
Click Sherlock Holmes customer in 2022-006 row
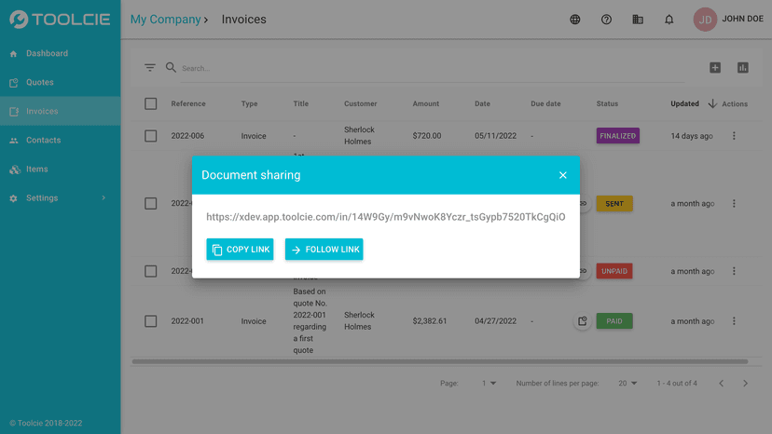point(359,136)
